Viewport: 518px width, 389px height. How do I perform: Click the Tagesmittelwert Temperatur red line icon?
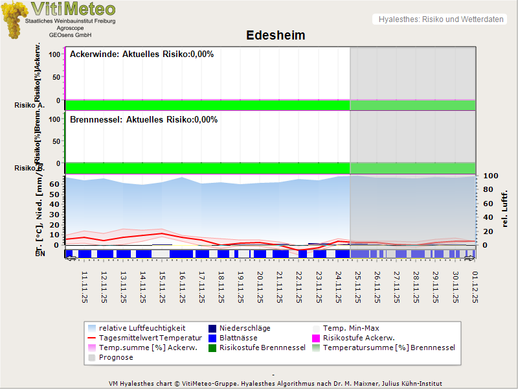tap(91, 338)
